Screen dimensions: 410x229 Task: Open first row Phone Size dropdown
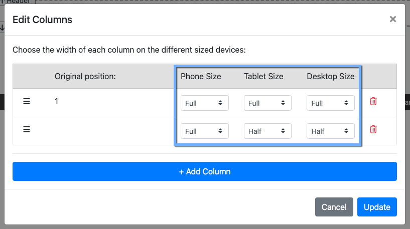pos(204,103)
